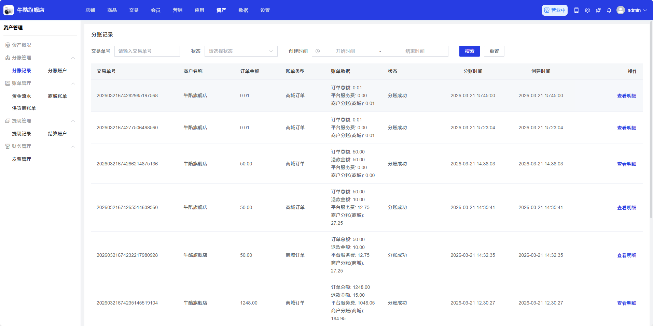Click the 营业中 store status badge
Image resolution: width=653 pixels, height=326 pixels.
click(555, 10)
